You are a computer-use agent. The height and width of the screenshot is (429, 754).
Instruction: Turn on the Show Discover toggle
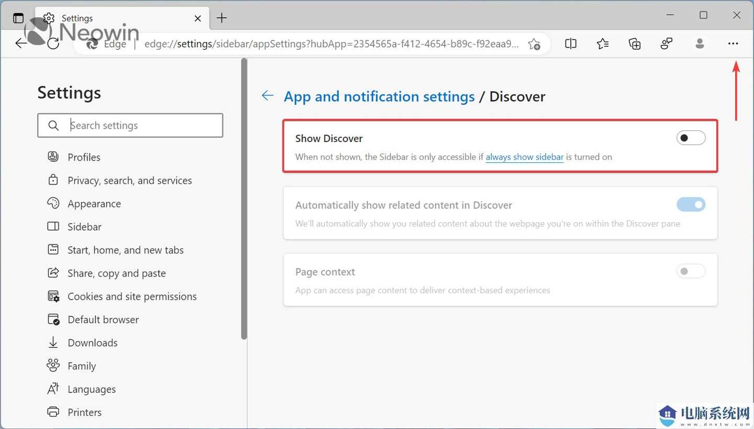point(691,138)
